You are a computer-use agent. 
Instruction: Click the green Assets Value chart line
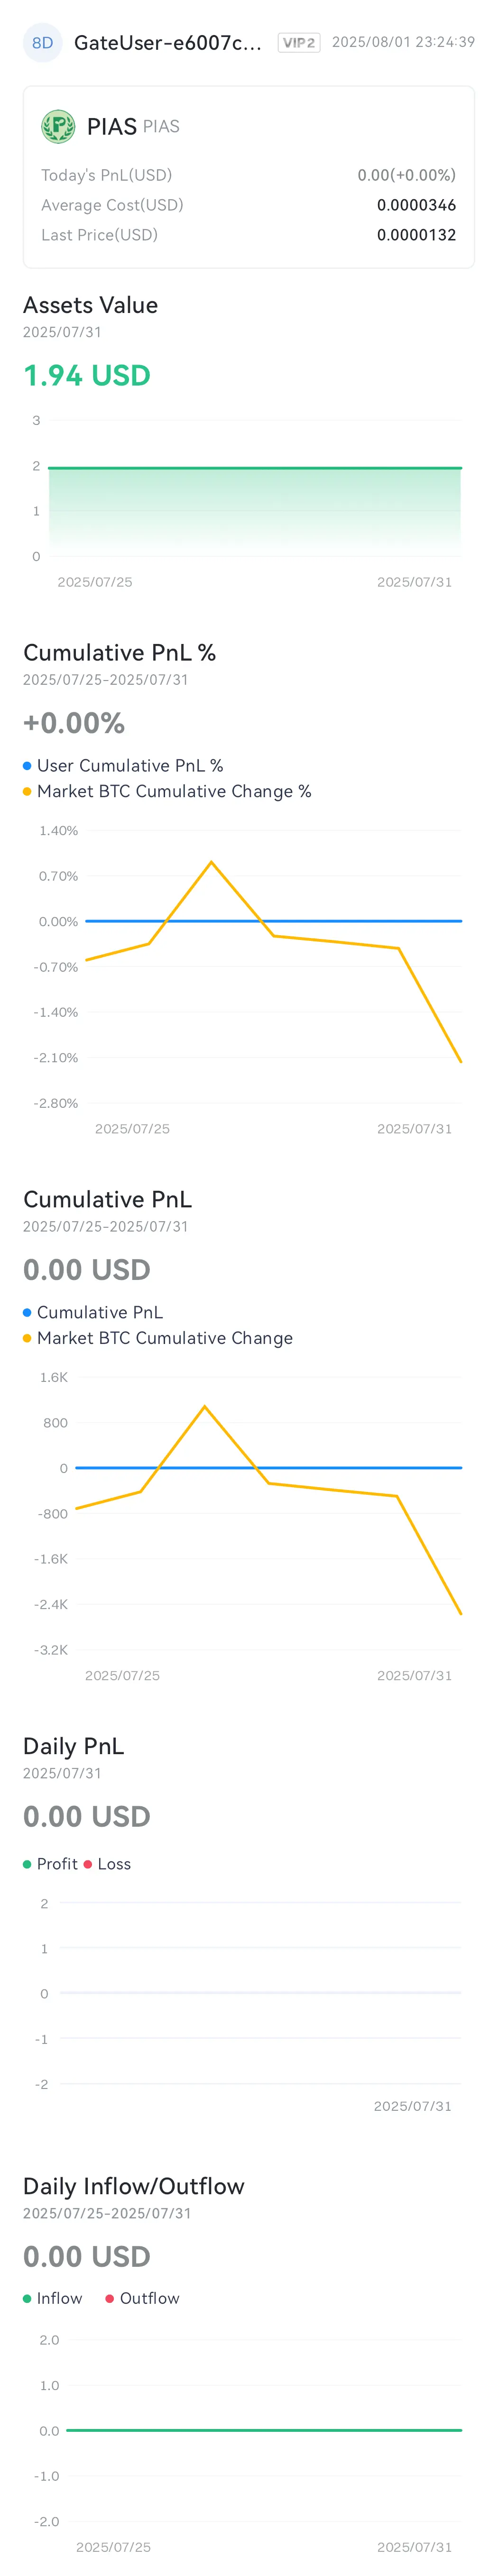pyautogui.click(x=255, y=467)
